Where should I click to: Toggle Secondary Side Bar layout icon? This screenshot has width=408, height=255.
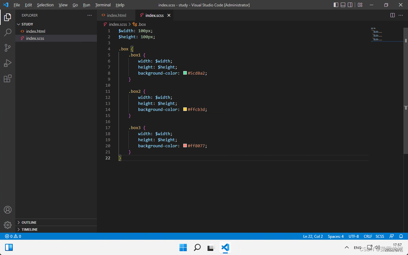coord(350,5)
